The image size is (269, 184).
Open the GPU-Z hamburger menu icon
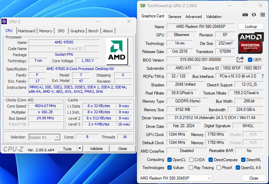tap(263, 15)
